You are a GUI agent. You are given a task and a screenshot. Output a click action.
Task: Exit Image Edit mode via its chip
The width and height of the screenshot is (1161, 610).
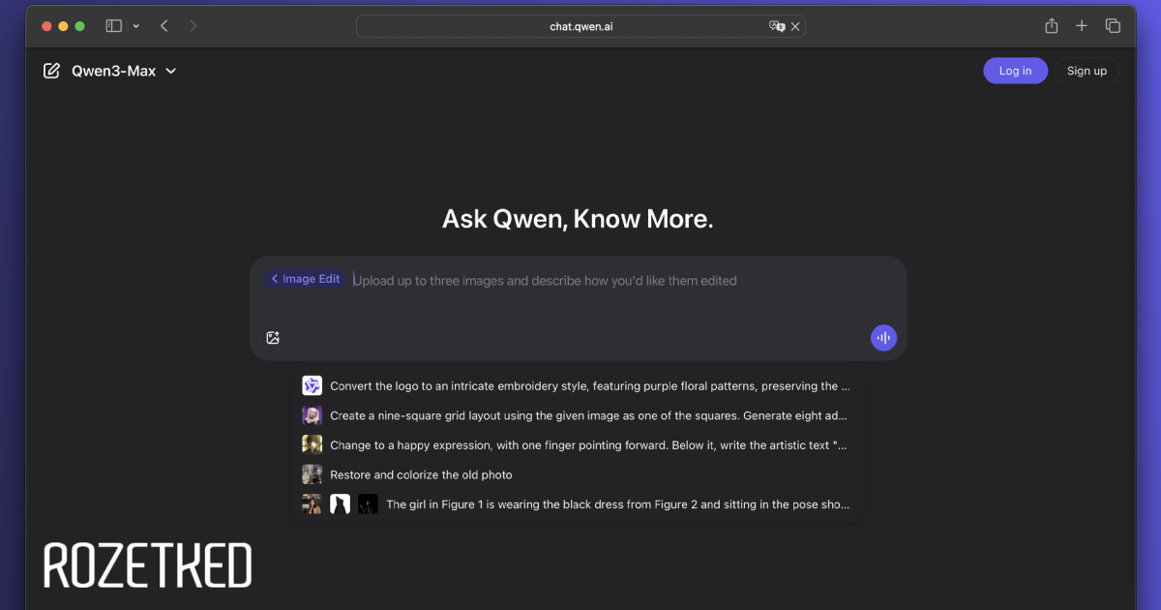coord(305,279)
